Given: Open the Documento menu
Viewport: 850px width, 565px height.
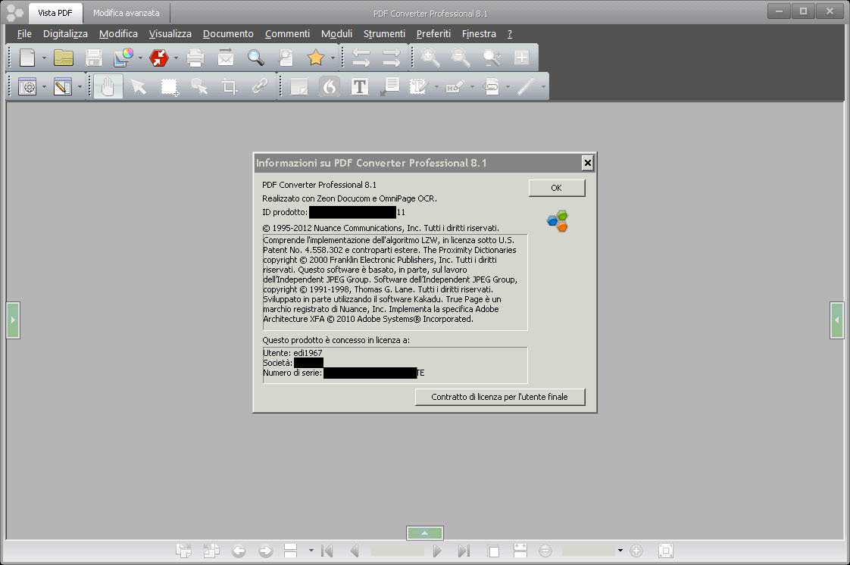Looking at the screenshot, I should (228, 33).
